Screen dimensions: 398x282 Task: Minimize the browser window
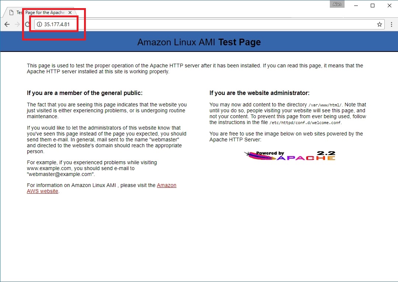(x=356, y=5)
